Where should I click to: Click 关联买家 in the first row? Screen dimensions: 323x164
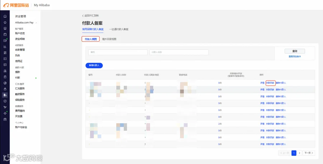[x=270, y=83]
